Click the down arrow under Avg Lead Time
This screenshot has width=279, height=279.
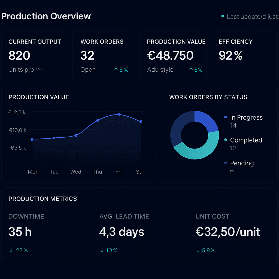(102, 250)
